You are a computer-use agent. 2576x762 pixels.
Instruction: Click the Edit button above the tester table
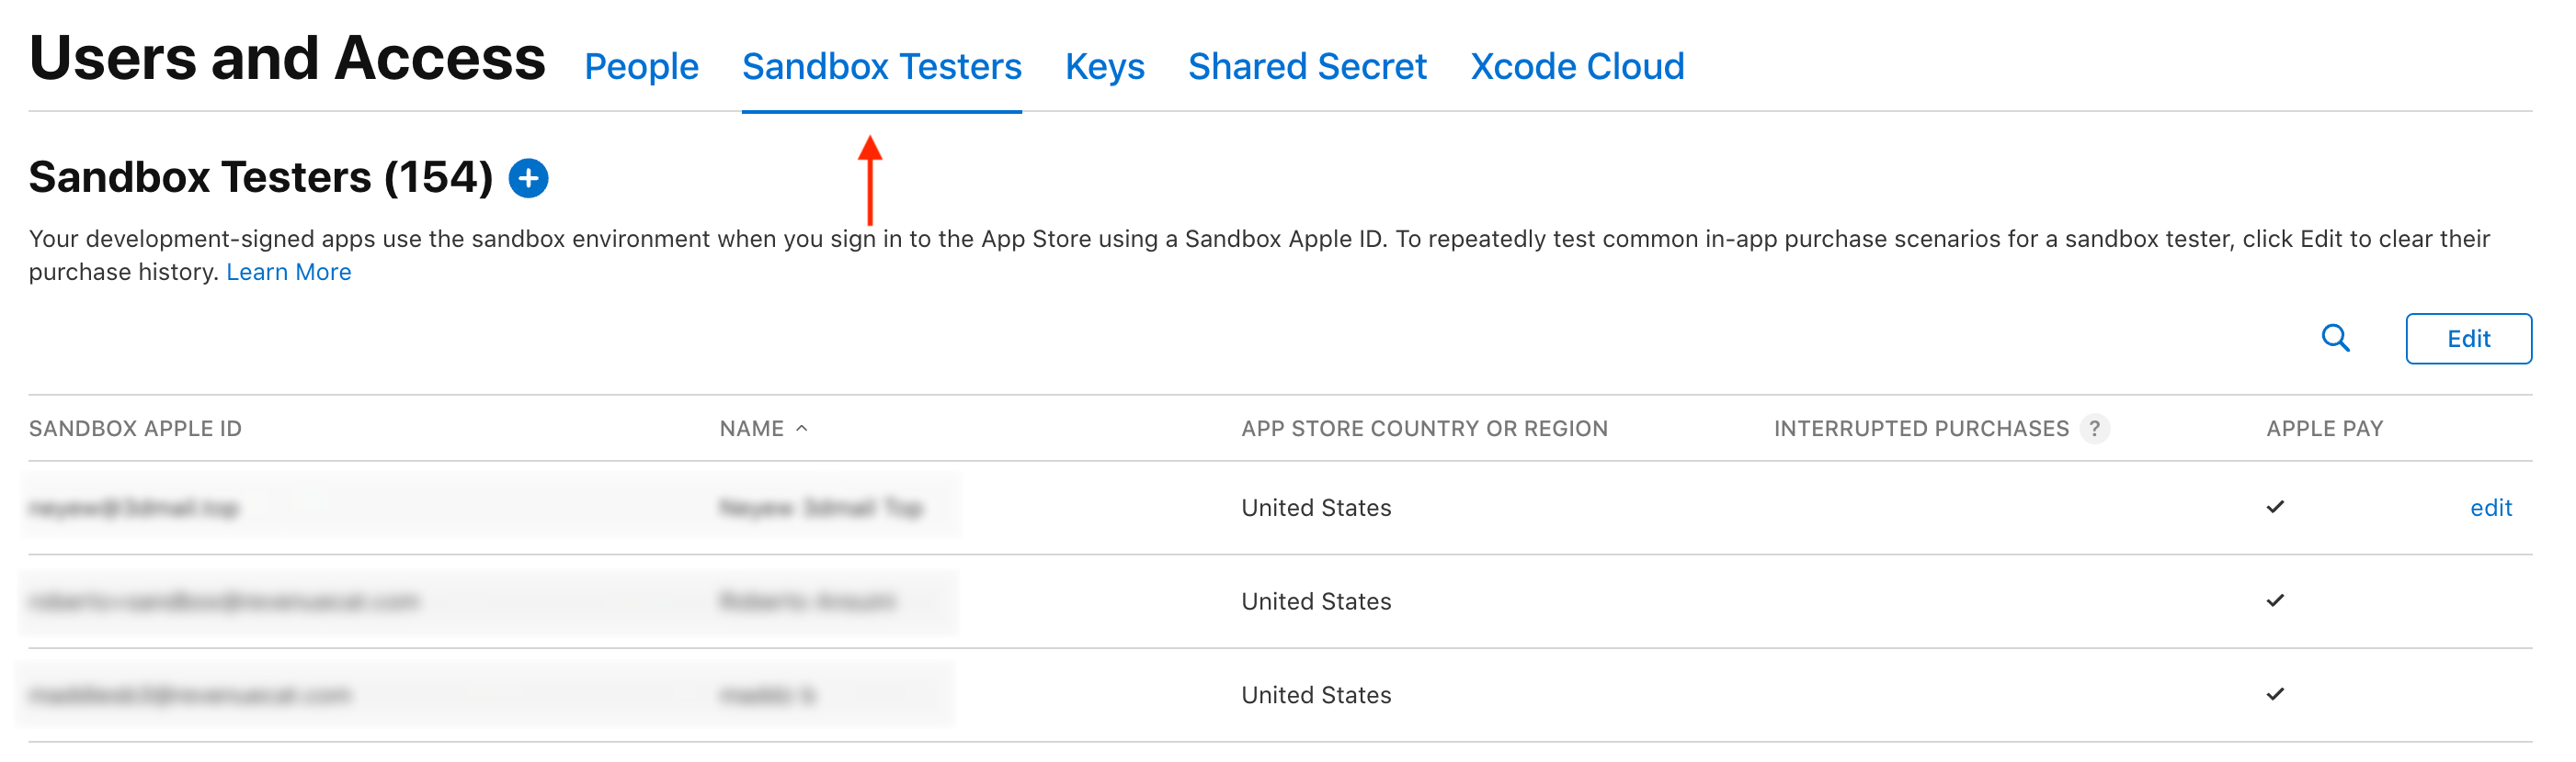coord(2468,339)
